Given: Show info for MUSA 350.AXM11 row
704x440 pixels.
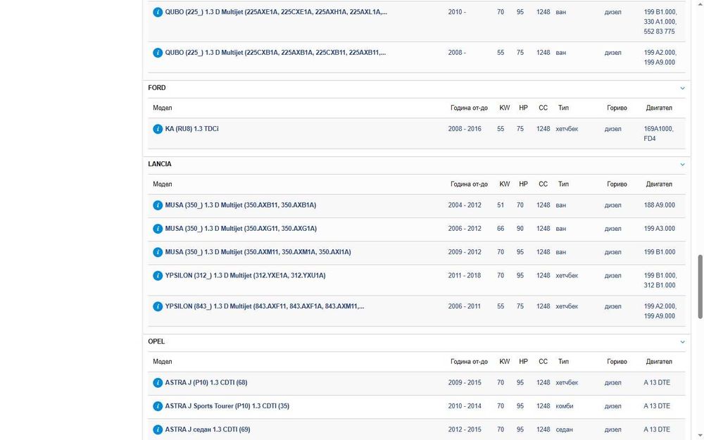Looking at the screenshot, I should pyautogui.click(x=158, y=252).
